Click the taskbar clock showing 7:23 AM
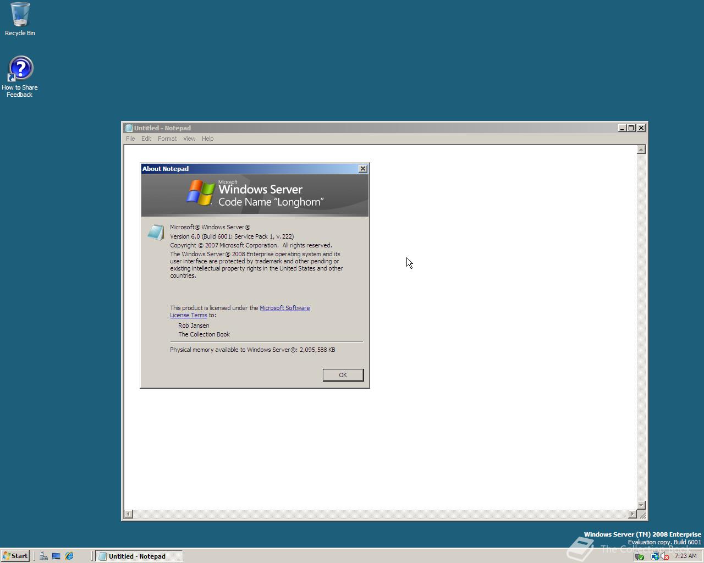Screen dimensions: 704x563 coord(685,556)
